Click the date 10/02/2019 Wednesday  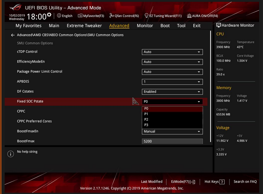coord(17,17)
